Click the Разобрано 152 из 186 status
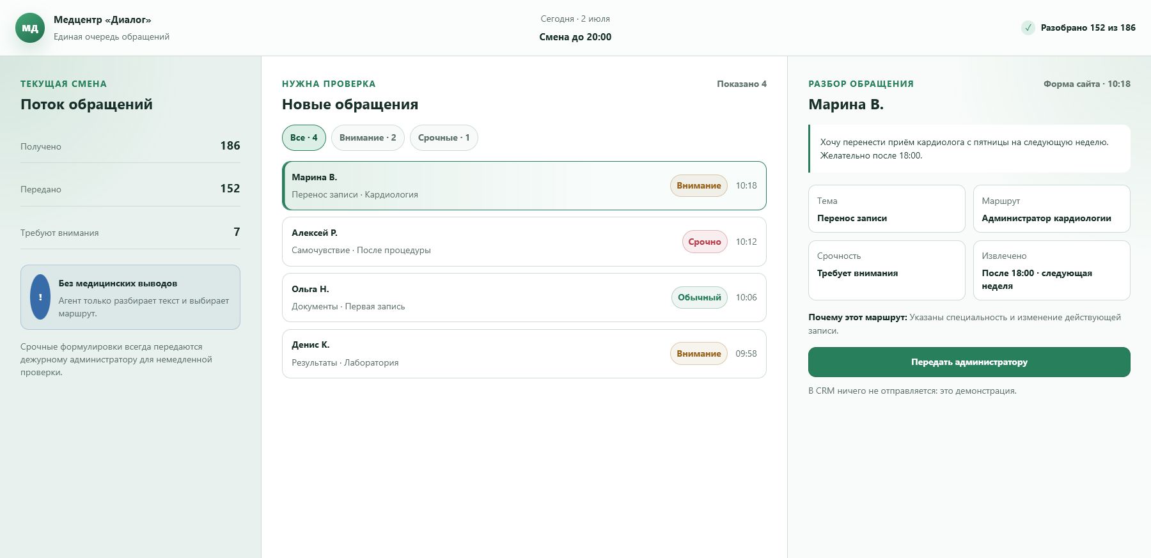The image size is (1151, 558). pos(1078,27)
